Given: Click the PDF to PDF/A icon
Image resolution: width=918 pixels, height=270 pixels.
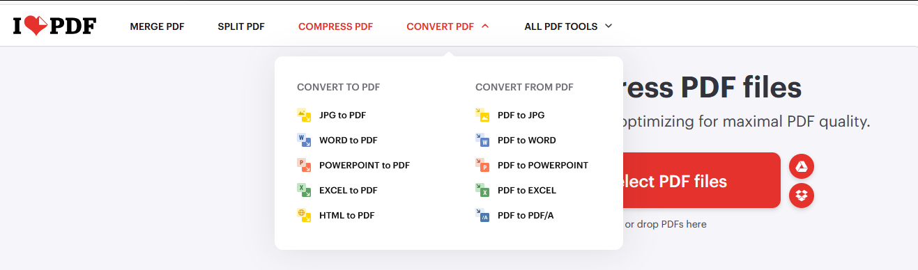Looking at the screenshot, I should click(482, 215).
